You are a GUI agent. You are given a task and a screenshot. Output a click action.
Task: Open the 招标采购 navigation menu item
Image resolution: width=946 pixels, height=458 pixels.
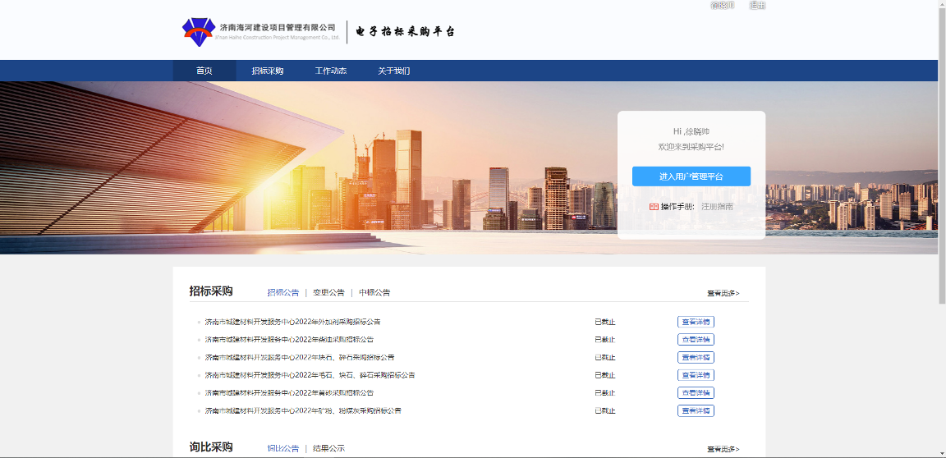268,71
